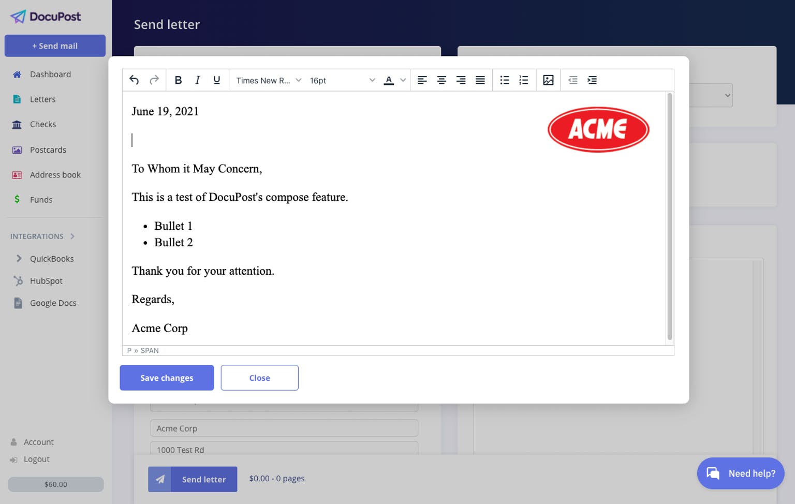795x504 pixels.
Task: Select the ACME logo image
Action: 598,129
